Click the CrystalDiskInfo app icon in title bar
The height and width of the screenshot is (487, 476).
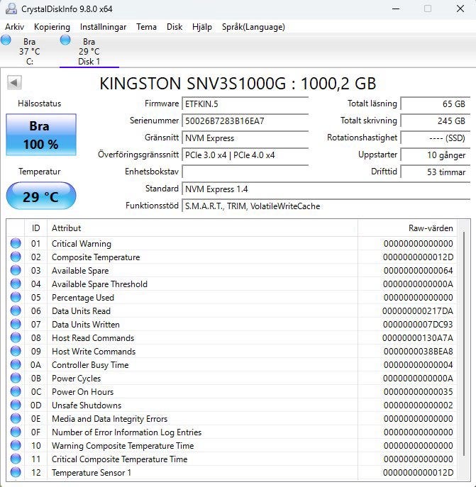pos(12,9)
